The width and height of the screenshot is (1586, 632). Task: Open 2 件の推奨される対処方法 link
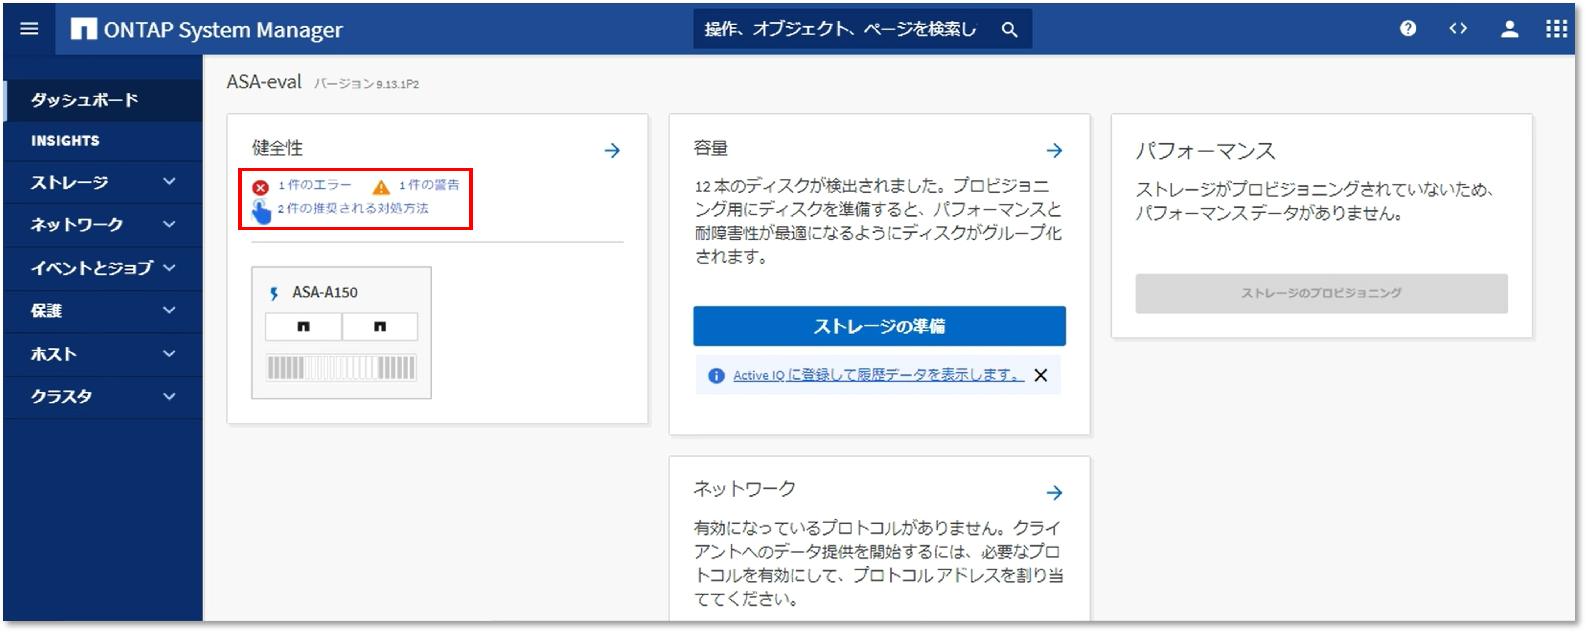[353, 209]
